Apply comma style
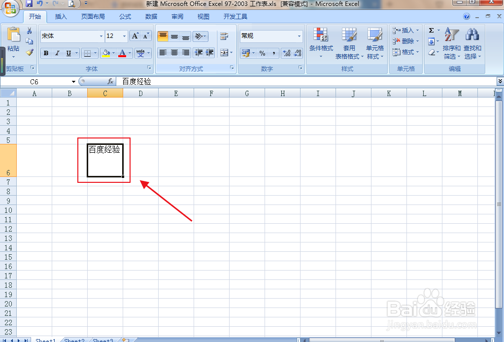 tap(273, 53)
